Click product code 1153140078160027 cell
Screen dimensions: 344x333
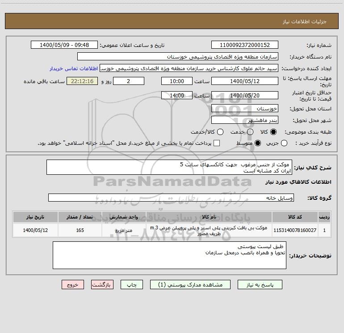point(295,230)
